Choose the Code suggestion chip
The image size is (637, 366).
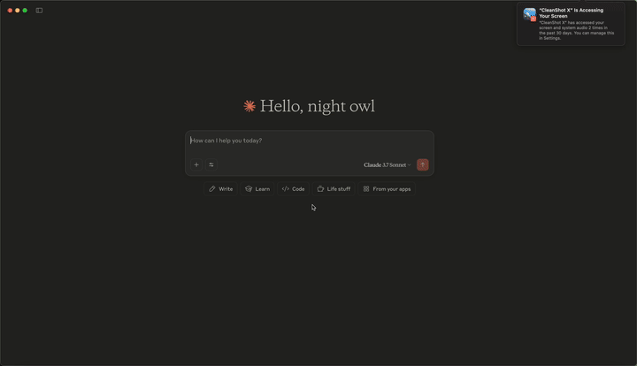tap(294, 189)
